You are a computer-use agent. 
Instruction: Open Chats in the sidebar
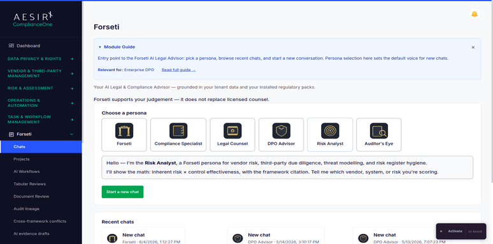click(x=41, y=147)
